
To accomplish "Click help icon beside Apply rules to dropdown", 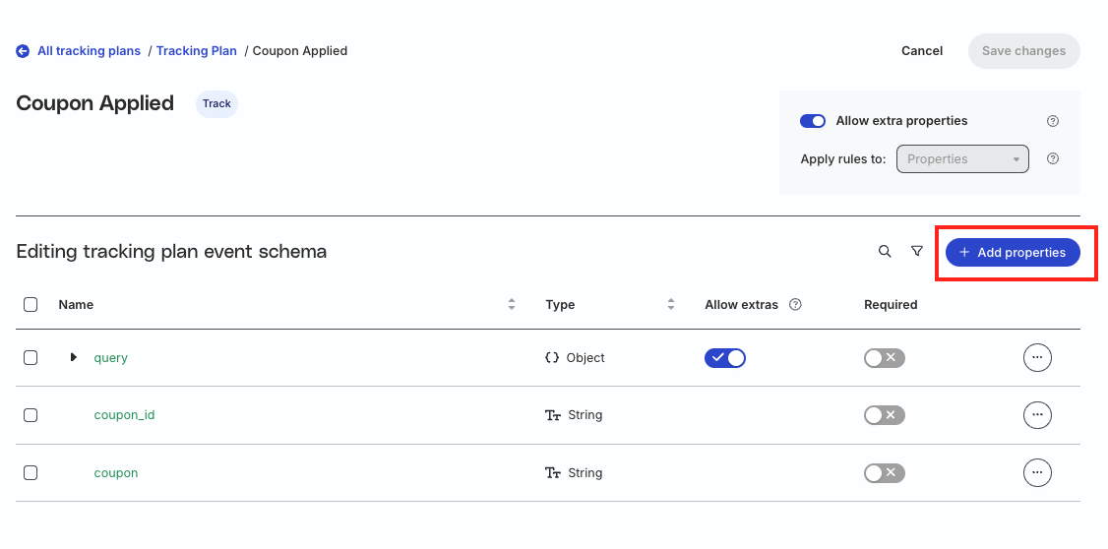I will tap(1053, 158).
